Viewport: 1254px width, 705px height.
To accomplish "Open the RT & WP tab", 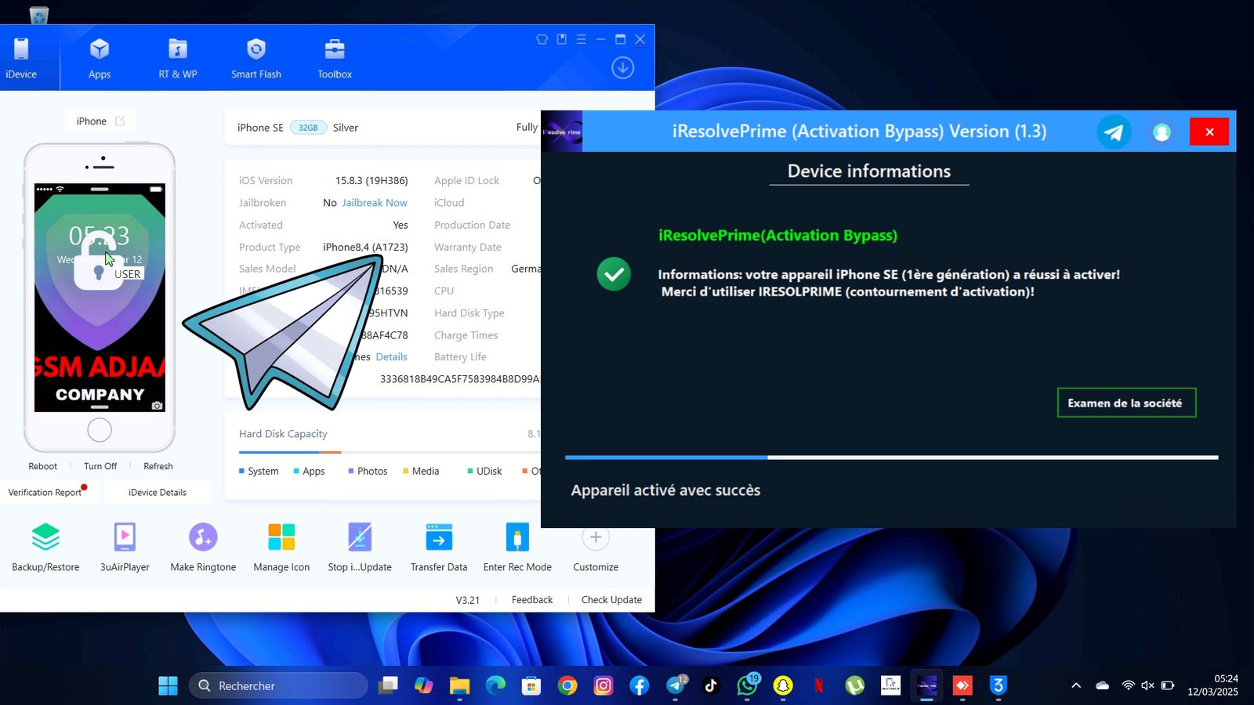I will (178, 58).
